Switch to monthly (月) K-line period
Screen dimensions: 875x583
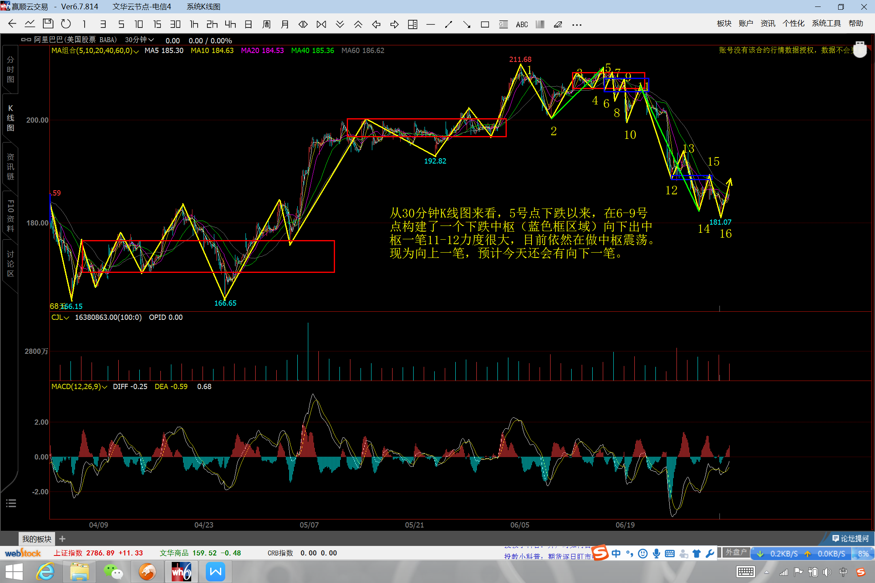285,24
